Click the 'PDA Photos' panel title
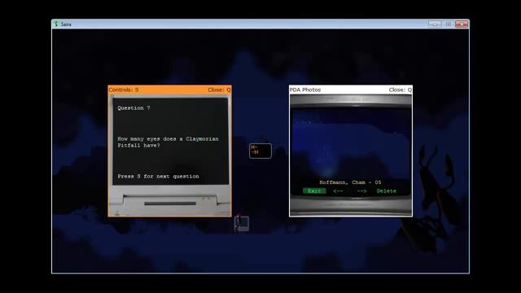 point(305,90)
